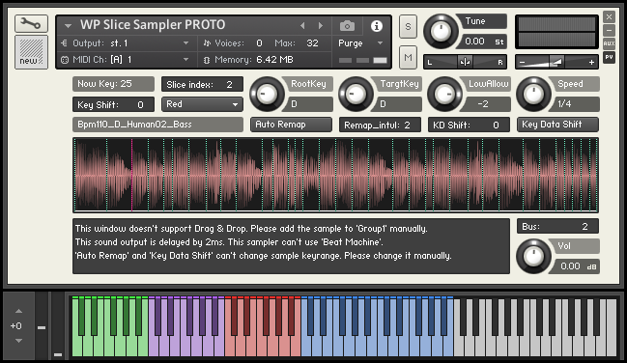The height and width of the screenshot is (363, 627).
Task: Click the sample name Bpm110_D_Human02_Bass
Action: click(x=157, y=125)
